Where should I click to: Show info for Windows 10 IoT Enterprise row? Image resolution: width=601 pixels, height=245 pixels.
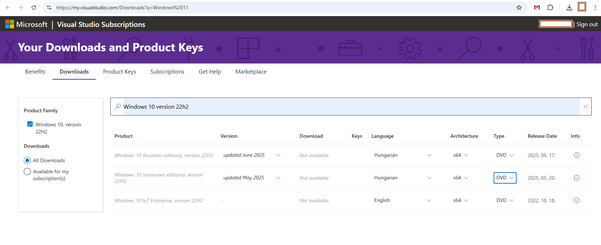(x=577, y=201)
